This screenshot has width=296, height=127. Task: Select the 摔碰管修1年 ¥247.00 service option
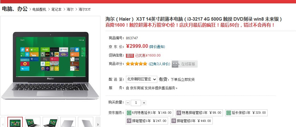(147, 121)
